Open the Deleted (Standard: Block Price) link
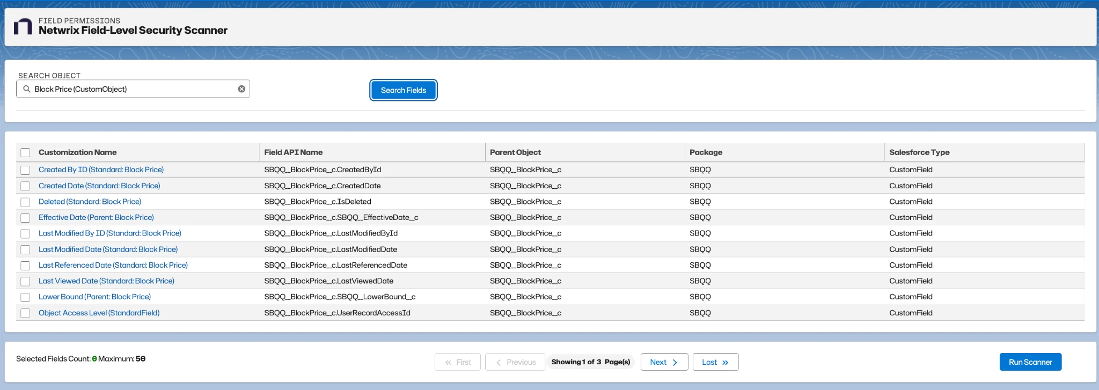The width and height of the screenshot is (1099, 390). coord(90,202)
